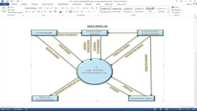Sort the selected text
This screenshot has height=111, width=197.
click(92, 8)
